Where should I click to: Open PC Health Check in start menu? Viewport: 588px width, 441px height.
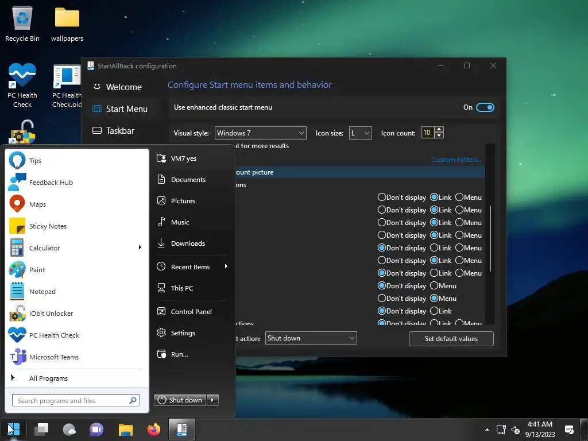[76, 335]
